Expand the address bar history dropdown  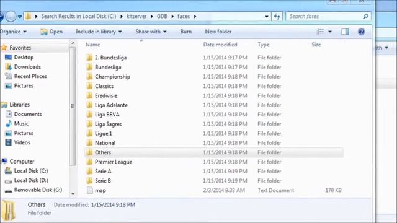pos(267,17)
